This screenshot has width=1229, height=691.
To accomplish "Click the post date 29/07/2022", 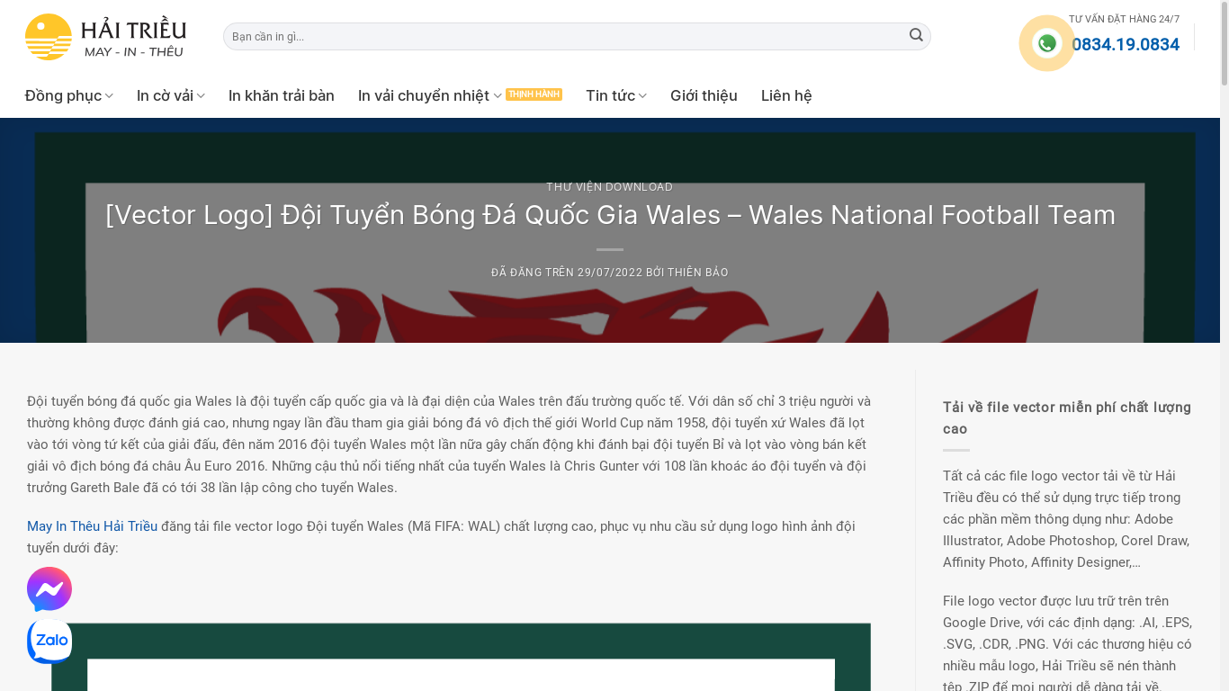I will coord(609,273).
